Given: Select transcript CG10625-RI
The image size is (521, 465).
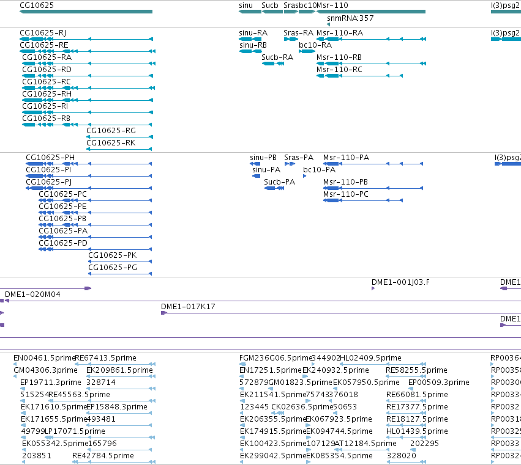Looking at the screenshot, I should click(x=88, y=112).
